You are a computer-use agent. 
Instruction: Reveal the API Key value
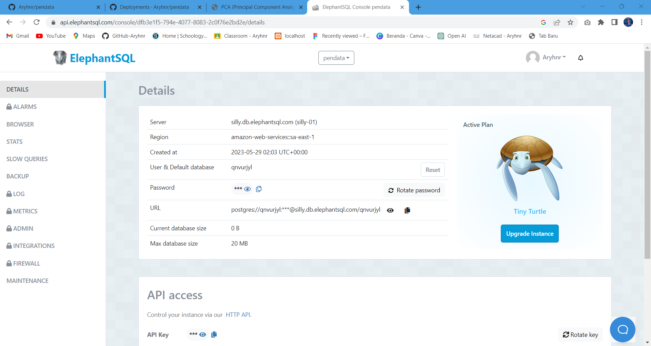click(202, 334)
